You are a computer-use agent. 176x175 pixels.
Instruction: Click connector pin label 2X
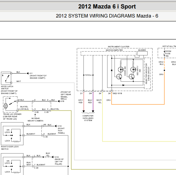tap(81, 93)
